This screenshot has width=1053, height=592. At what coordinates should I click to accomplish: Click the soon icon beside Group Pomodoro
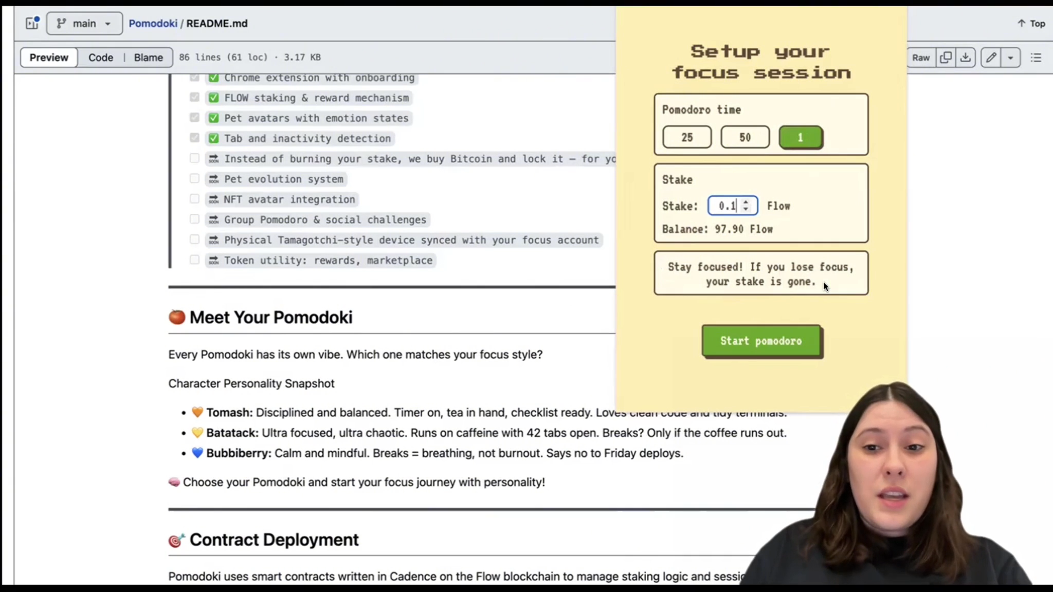213,219
